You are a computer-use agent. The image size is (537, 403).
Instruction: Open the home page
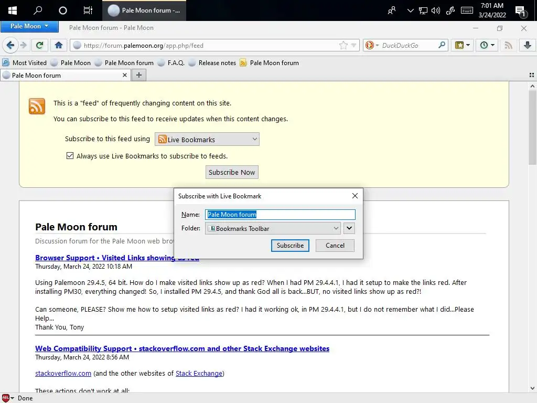pyautogui.click(x=59, y=45)
